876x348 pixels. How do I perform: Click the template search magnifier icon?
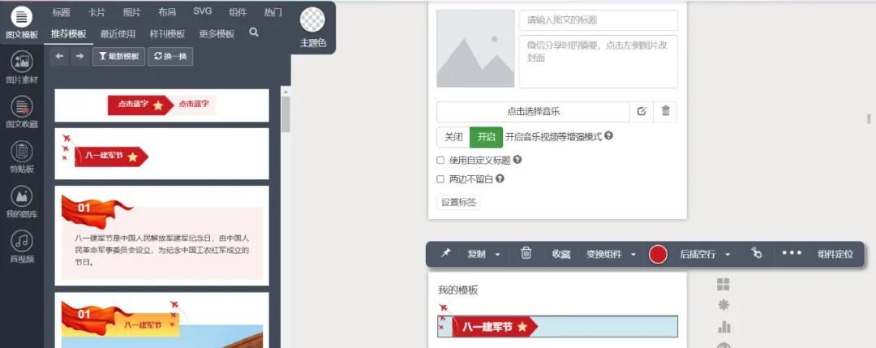tap(254, 32)
